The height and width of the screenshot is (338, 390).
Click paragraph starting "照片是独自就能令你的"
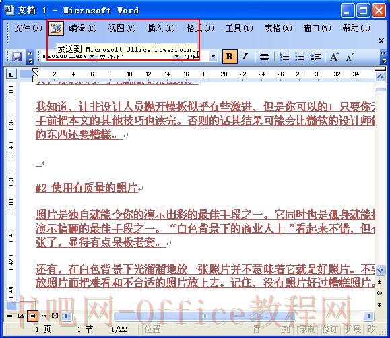pyautogui.click(x=205, y=228)
